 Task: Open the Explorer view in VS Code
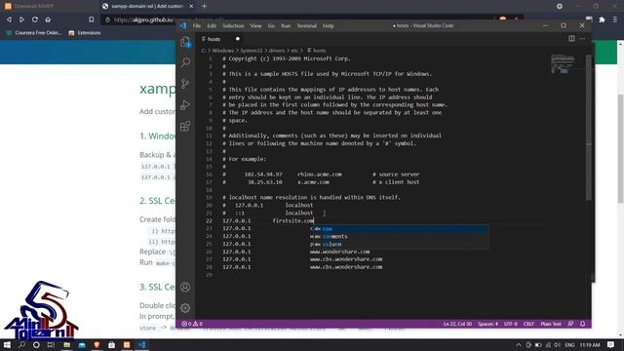point(185,42)
